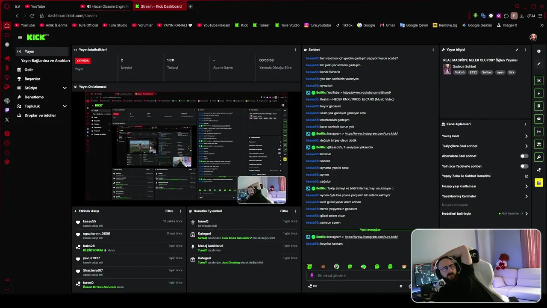Click the Kick logo in header
Image resolution: width=547 pixels, height=308 pixels.
[38, 38]
